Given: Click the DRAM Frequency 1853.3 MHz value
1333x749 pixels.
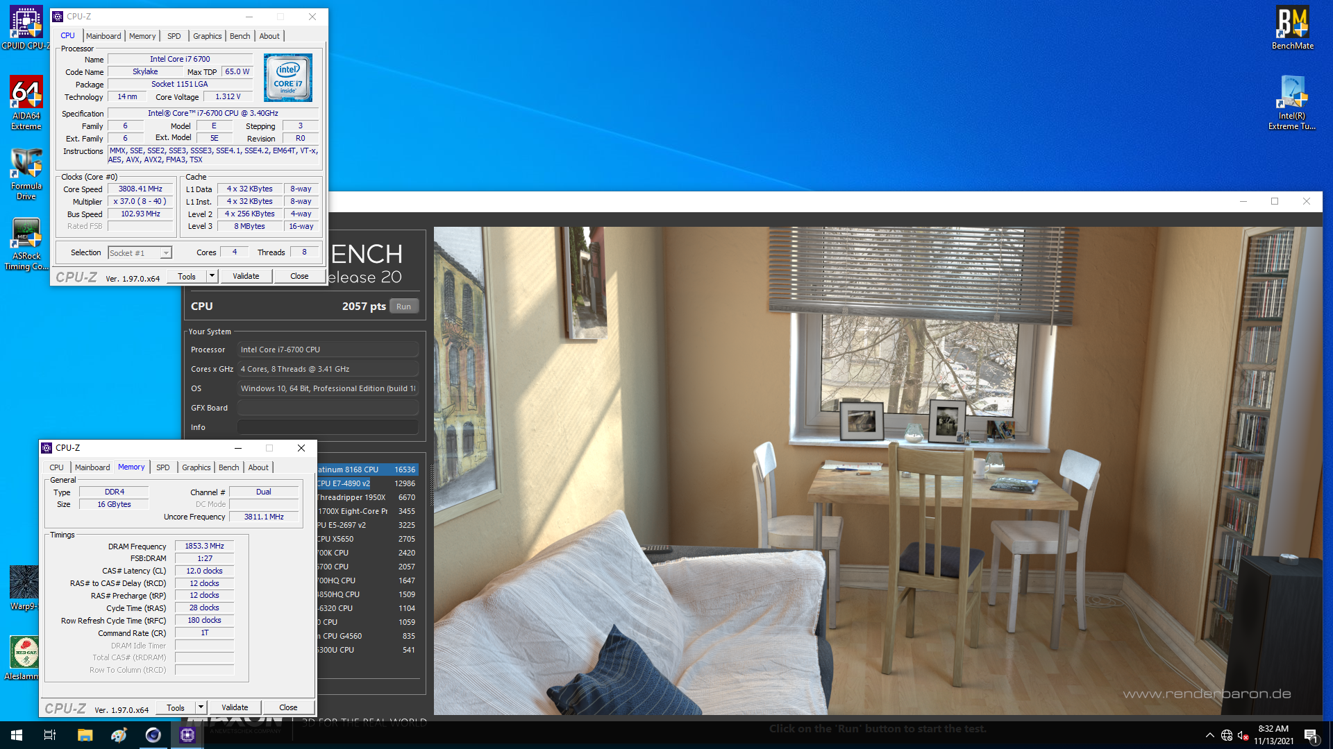Looking at the screenshot, I should click(204, 546).
